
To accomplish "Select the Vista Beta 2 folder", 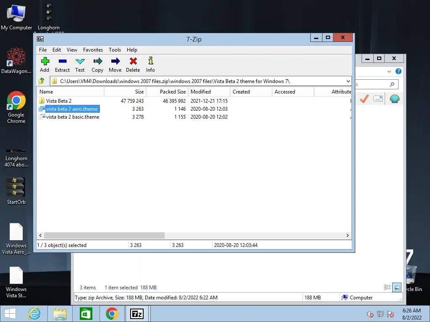I will click(x=58, y=101).
